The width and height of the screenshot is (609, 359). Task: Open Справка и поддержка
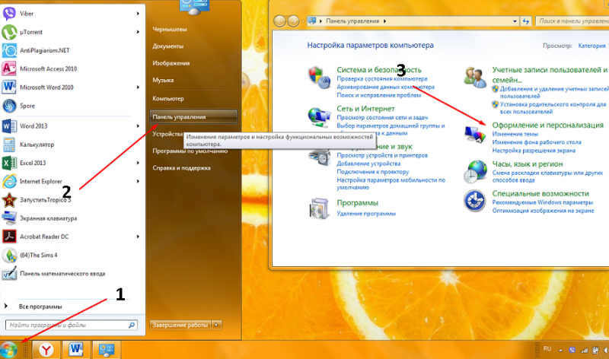[181, 168]
